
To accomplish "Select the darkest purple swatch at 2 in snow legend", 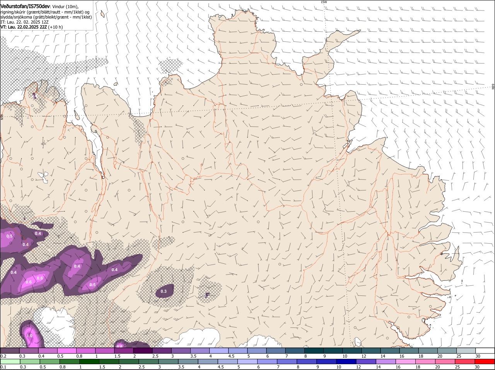I will click(142, 351).
